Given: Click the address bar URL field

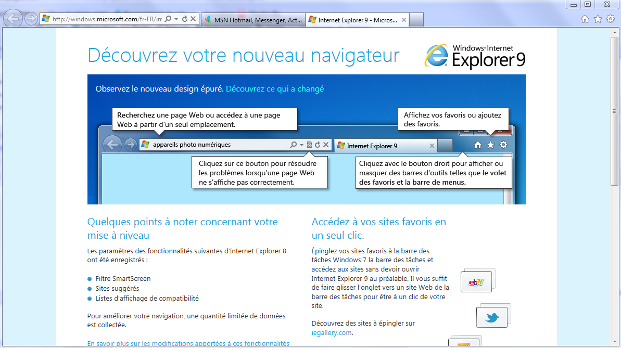Looking at the screenshot, I should pos(107,19).
